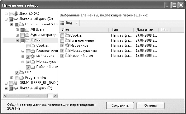Viewport: 186px width, 114px height.
Task: Click the Избранное star icon in file list
Action: coord(67,45)
